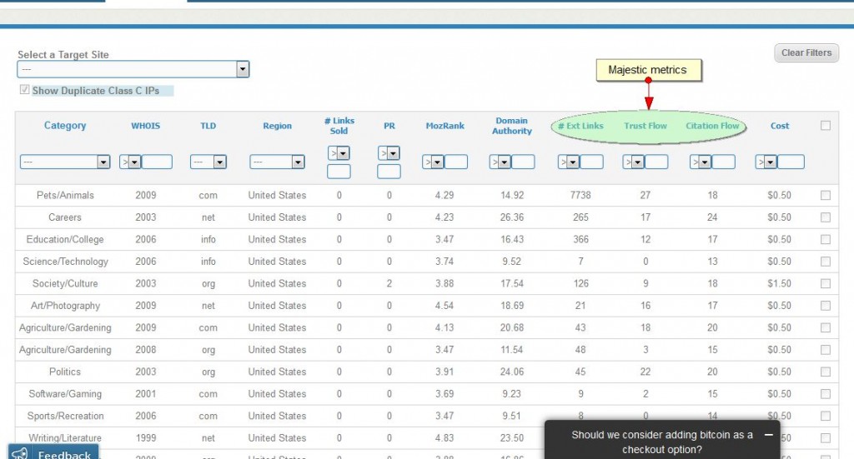854x459 pixels.
Task: Check the Careers row checkbox
Action: click(826, 217)
